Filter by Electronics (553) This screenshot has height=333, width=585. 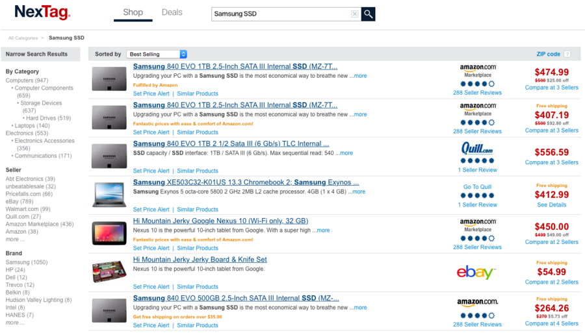pyautogui.click(x=27, y=133)
